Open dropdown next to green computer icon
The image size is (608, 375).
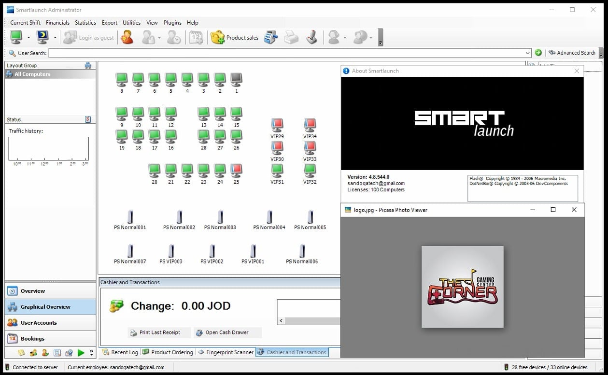point(28,38)
